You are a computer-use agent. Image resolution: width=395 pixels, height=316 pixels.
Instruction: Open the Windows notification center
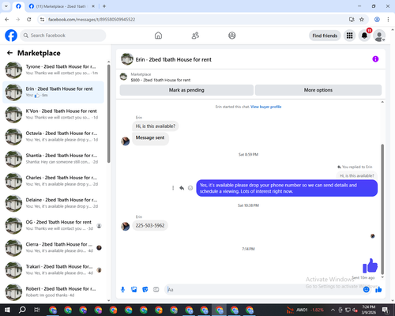click(386, 310)
